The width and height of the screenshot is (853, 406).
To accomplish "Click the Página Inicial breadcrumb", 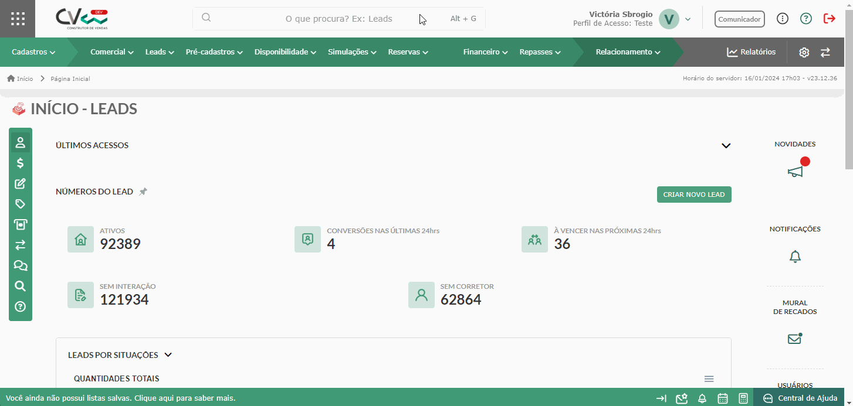I will coord(70,79).
